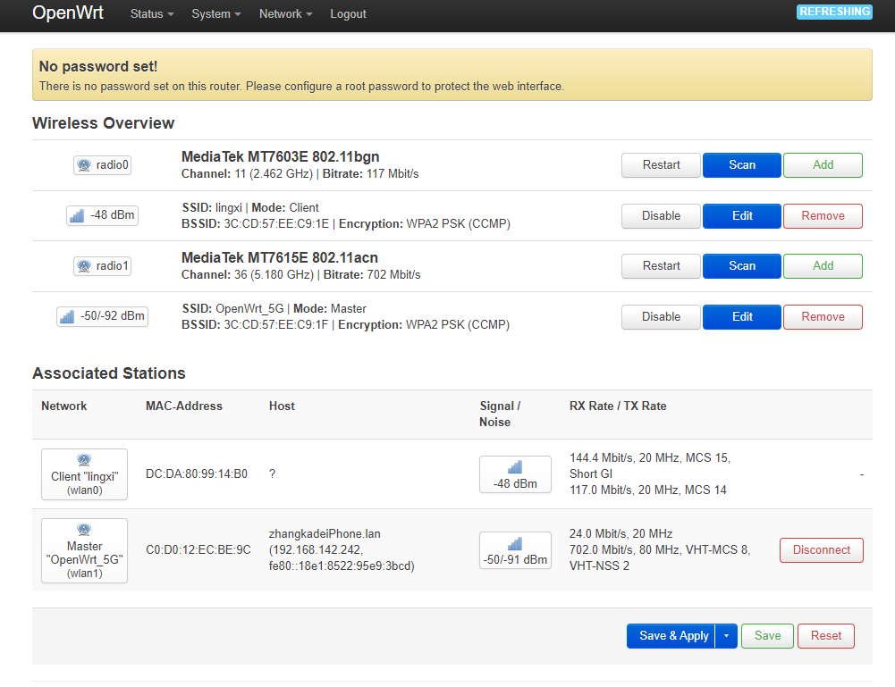Disable the OpenWrt_5G master network

coord(661,316)
